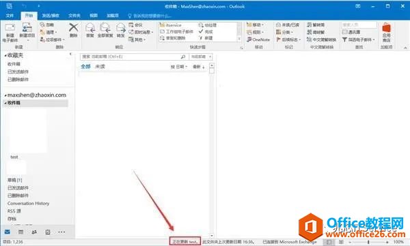Viewport: 410px width, 246px height.
Task: Switch to Calendar in navigation bar
Action: (x=21, y=232)
